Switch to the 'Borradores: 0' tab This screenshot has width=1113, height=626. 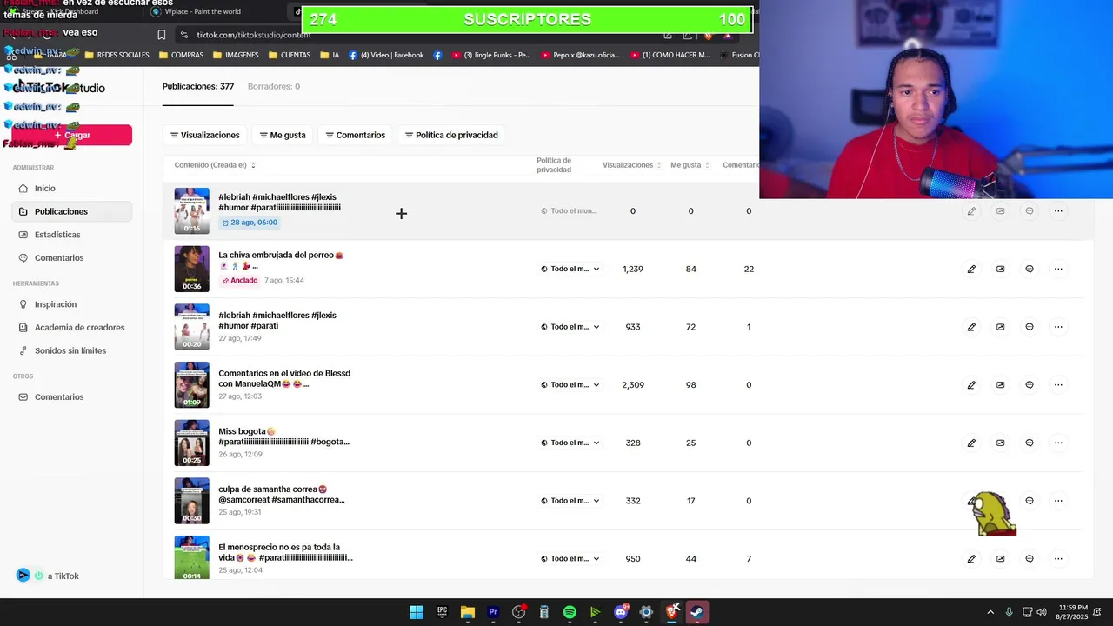274,86
